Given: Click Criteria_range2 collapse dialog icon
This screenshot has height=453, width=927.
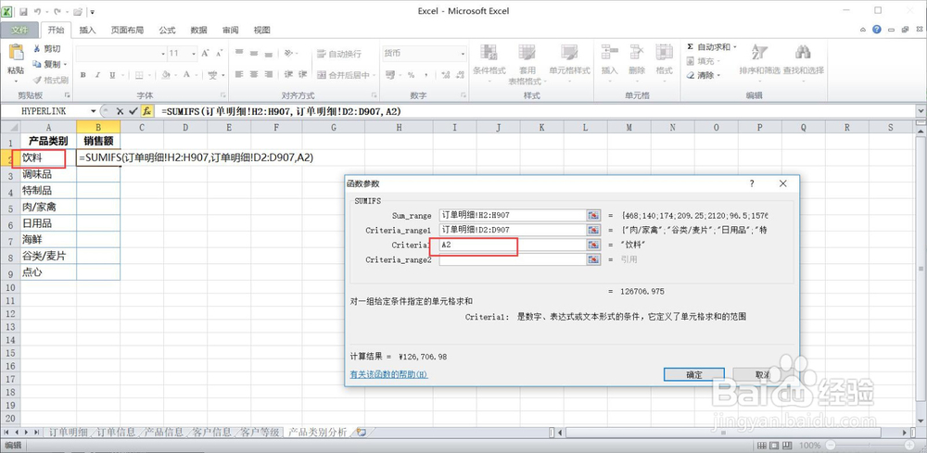Looking at the screenshot, I should tap(593, 259).
